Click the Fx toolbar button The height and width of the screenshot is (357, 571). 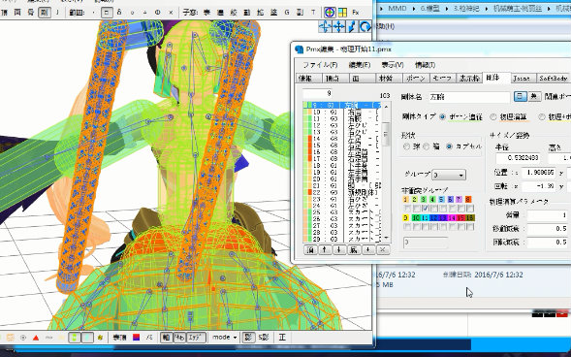point(356,13)
